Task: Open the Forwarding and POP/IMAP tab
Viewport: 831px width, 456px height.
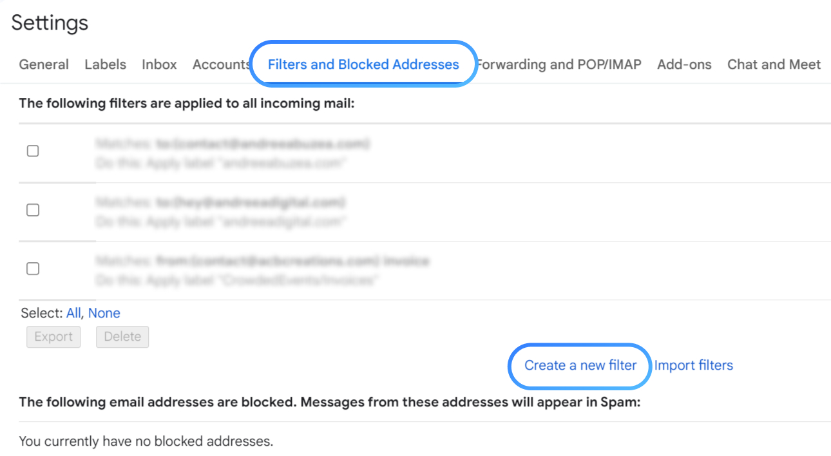Action: coord(559,64)
